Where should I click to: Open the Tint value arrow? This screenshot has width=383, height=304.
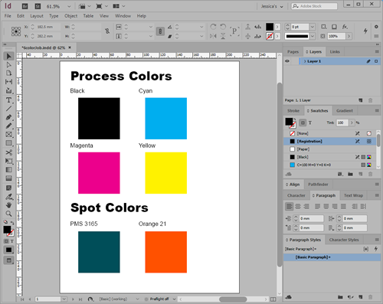click(352, 123)
